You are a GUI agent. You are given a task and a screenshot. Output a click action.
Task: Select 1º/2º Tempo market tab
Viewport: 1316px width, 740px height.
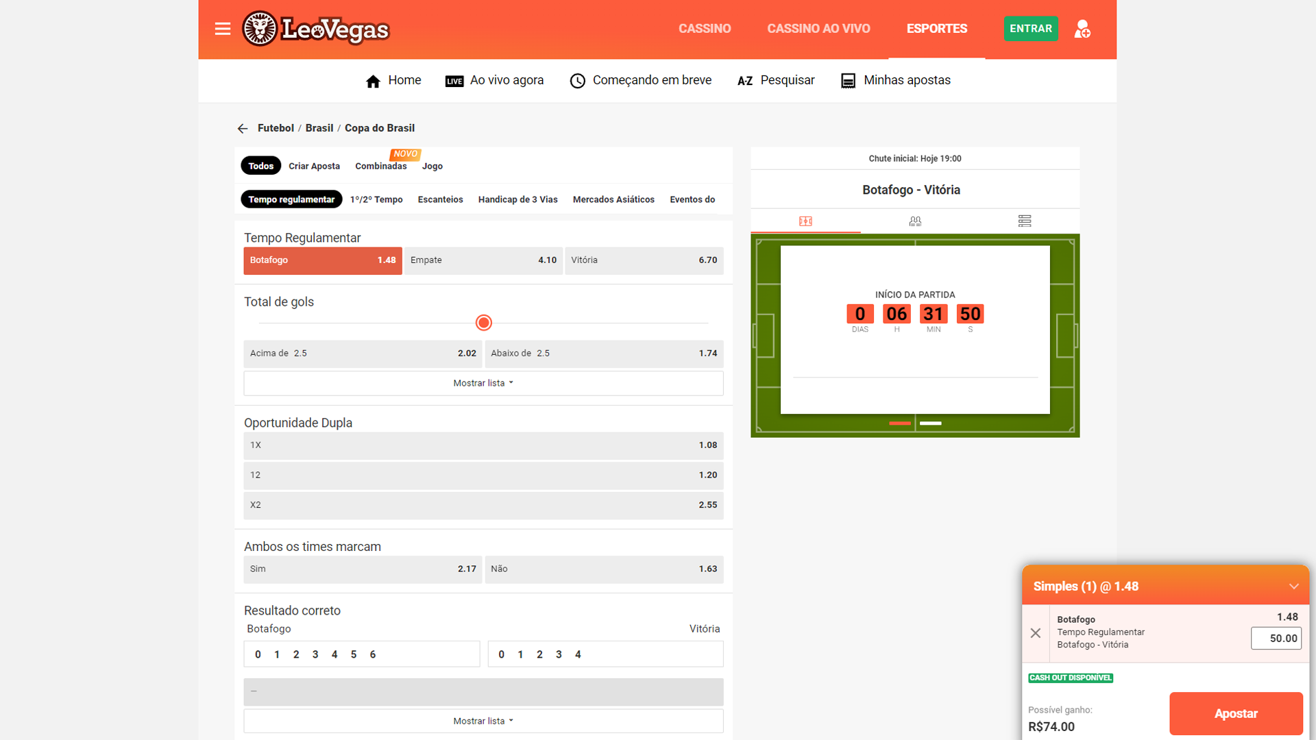[376, 199]
